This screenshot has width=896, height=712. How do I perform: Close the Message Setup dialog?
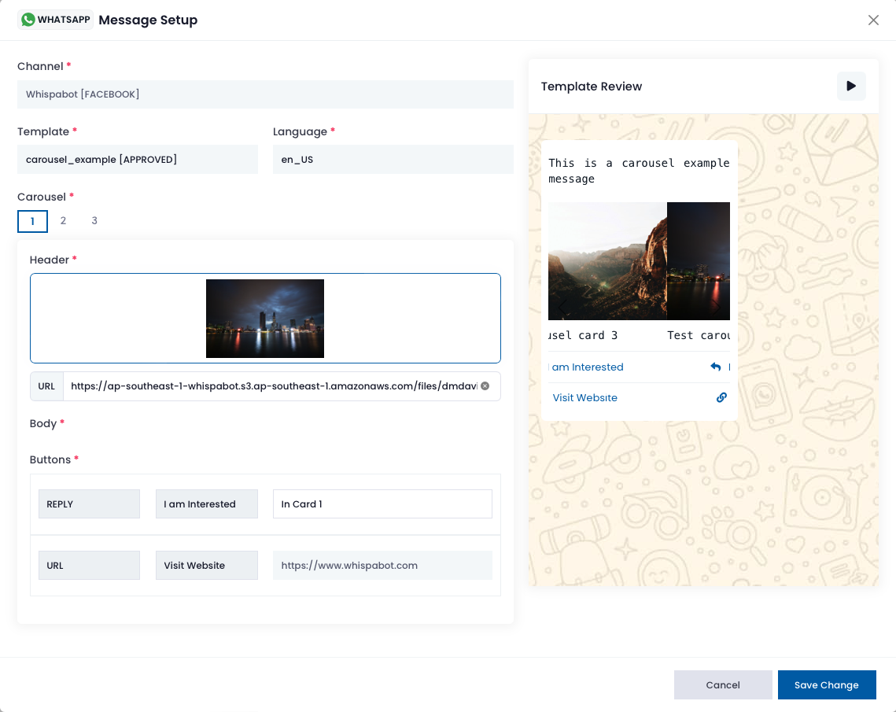pos(873,20)
